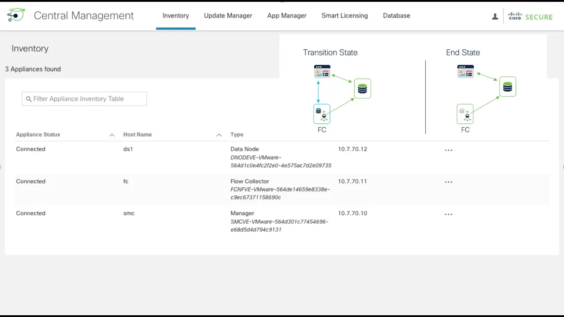Click the Manager type text

click(x=242, y=213)
